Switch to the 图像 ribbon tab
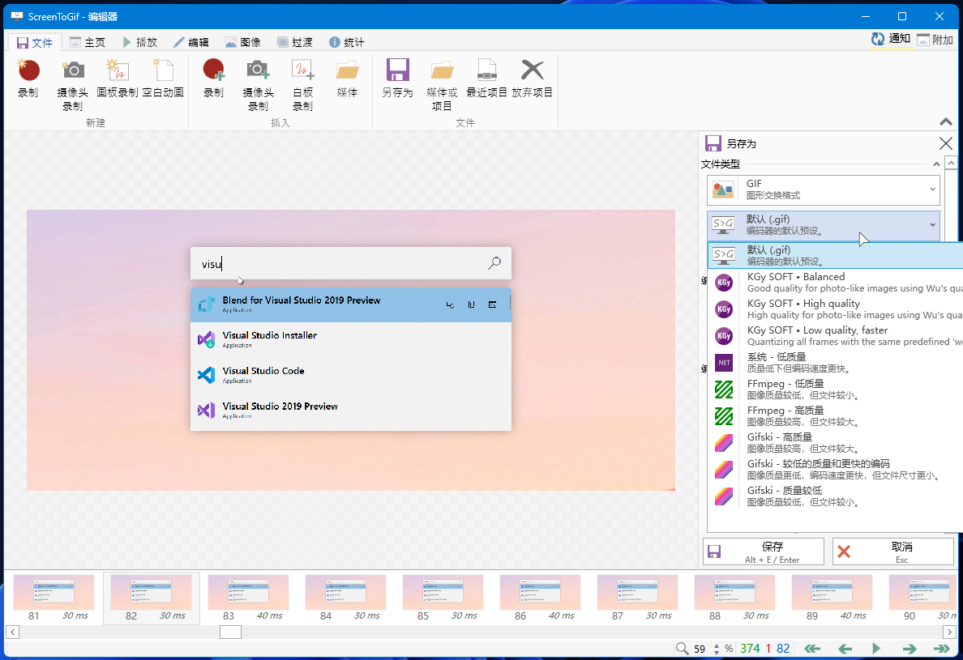 point(243,42)
